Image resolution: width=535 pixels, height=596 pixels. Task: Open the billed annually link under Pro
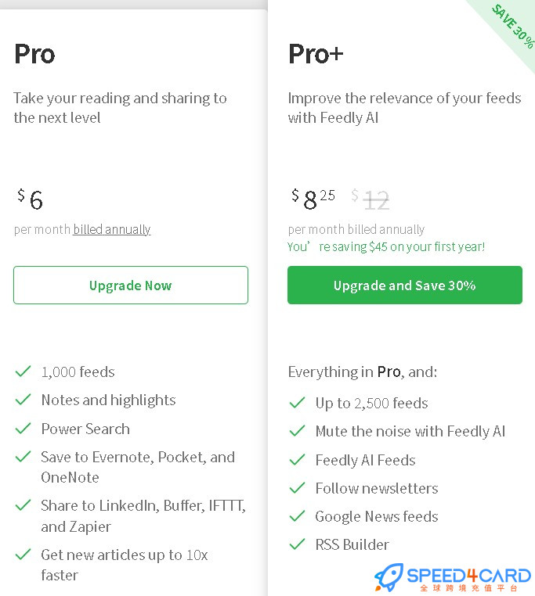[112, 229]
